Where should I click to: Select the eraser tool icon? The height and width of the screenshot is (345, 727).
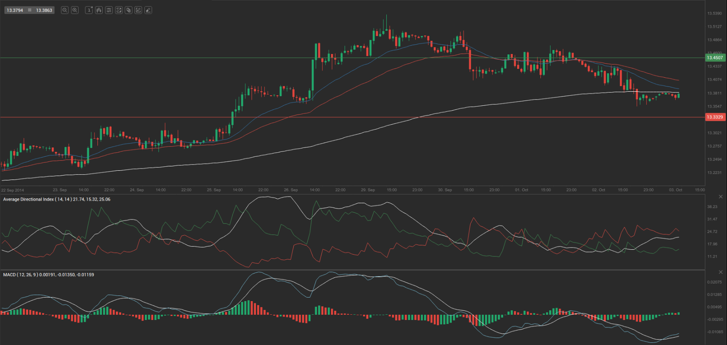coord(148,10)
